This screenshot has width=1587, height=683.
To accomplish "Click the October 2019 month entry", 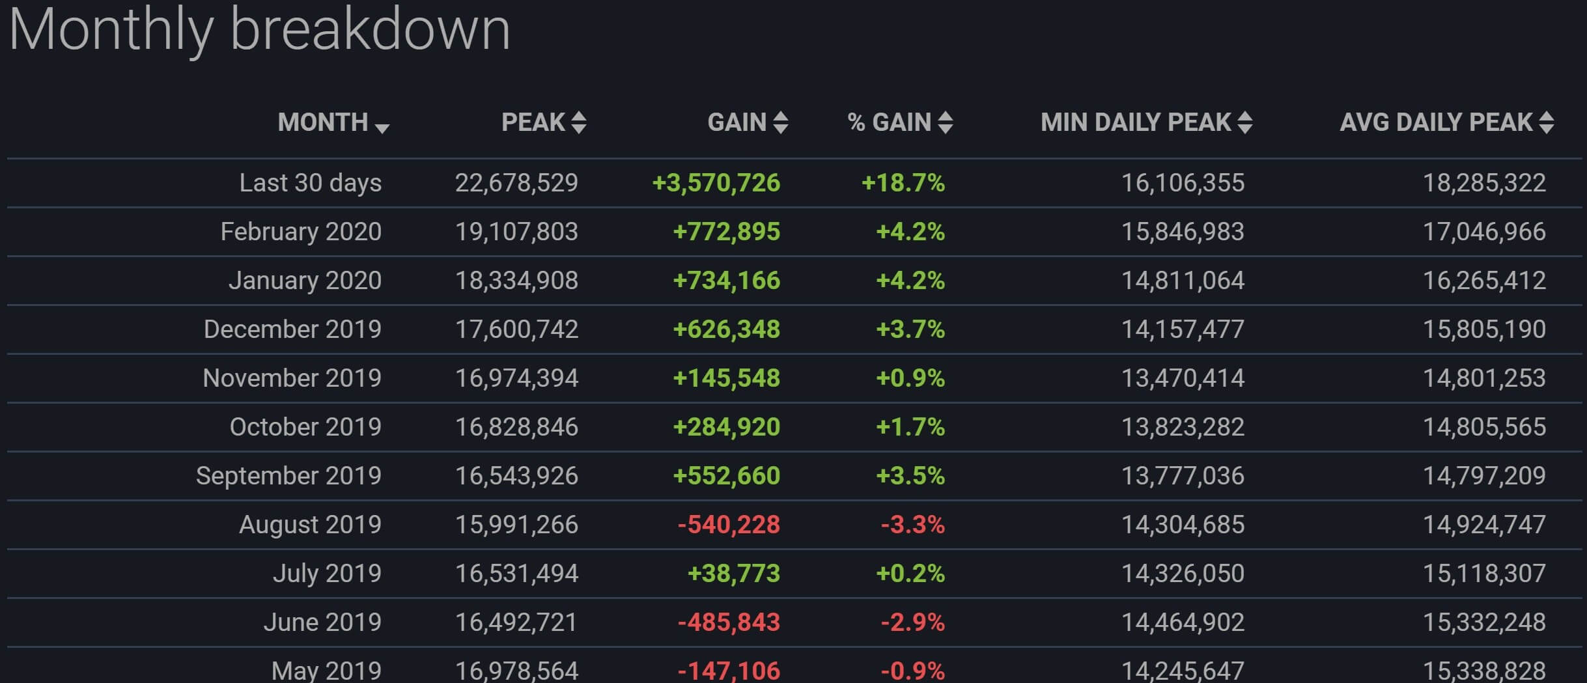I will point(305,427).
